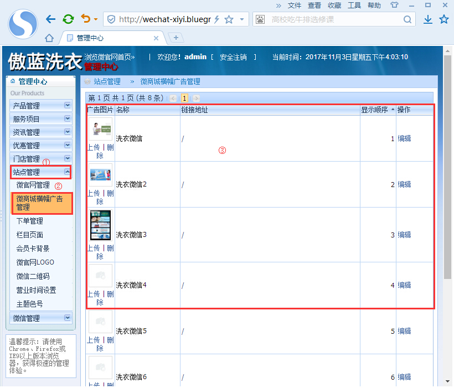Click the magnifier icon in the search box

407,18
